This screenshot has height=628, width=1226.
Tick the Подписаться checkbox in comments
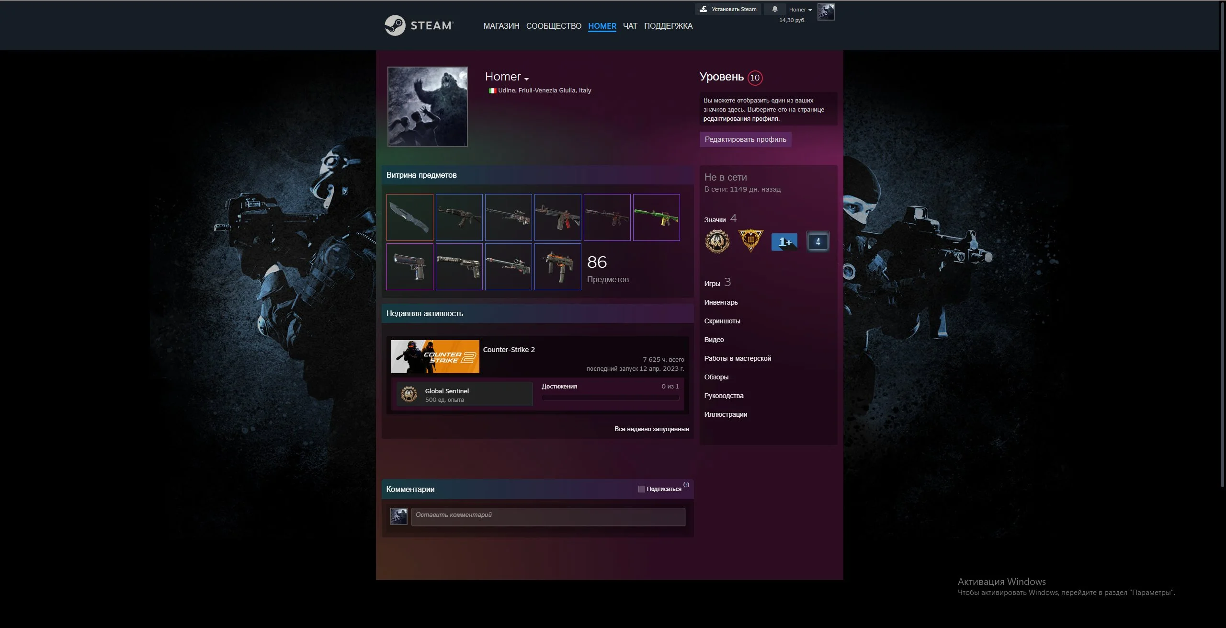tap(641, 489)
